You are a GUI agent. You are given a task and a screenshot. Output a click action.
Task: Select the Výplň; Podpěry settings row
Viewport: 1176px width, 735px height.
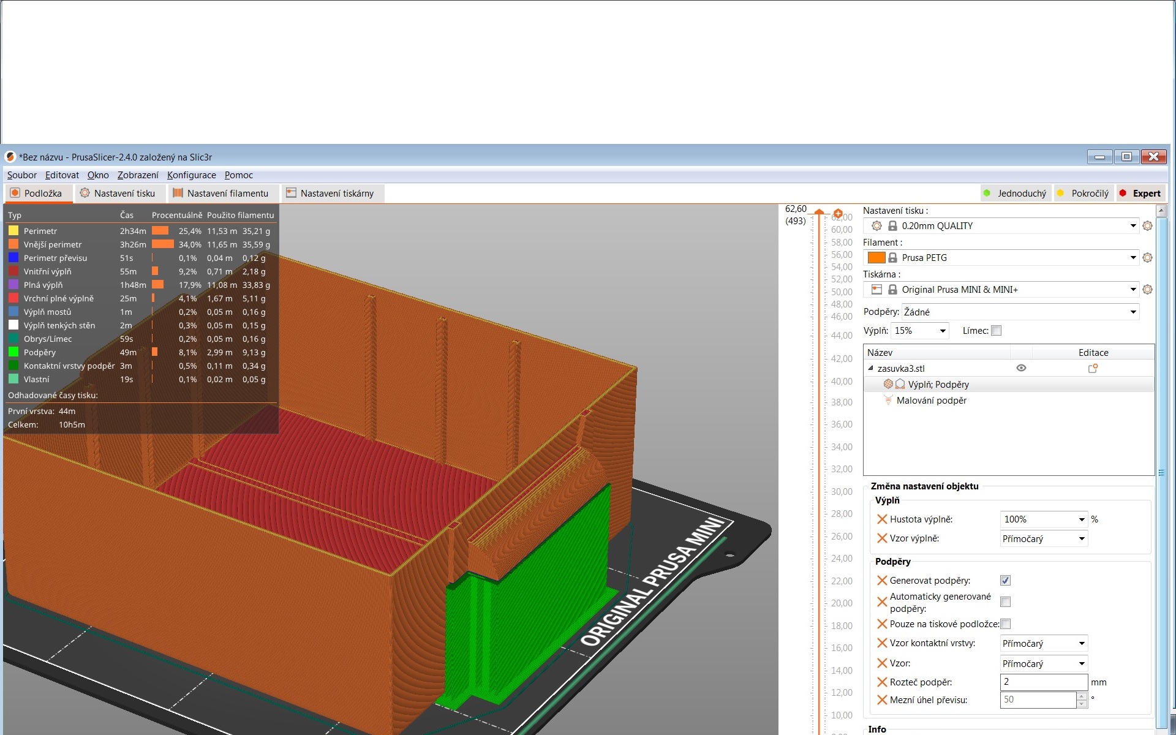[x=1009, y=385]
